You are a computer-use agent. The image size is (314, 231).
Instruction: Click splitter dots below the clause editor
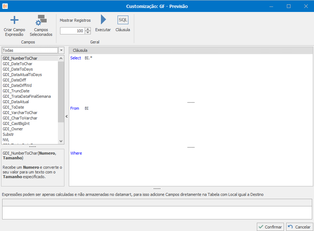click(157, 189)
